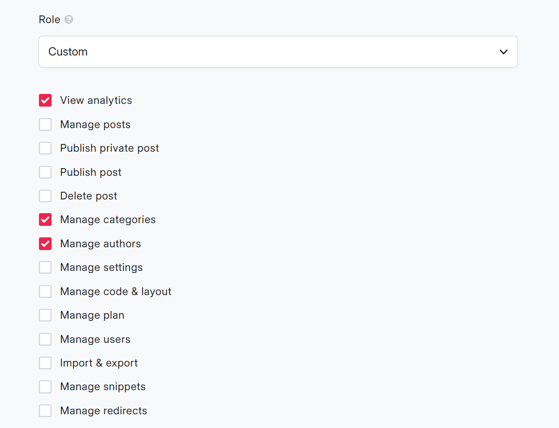
Task: Enable the Manage plan permission
Action: pos(45,315)
